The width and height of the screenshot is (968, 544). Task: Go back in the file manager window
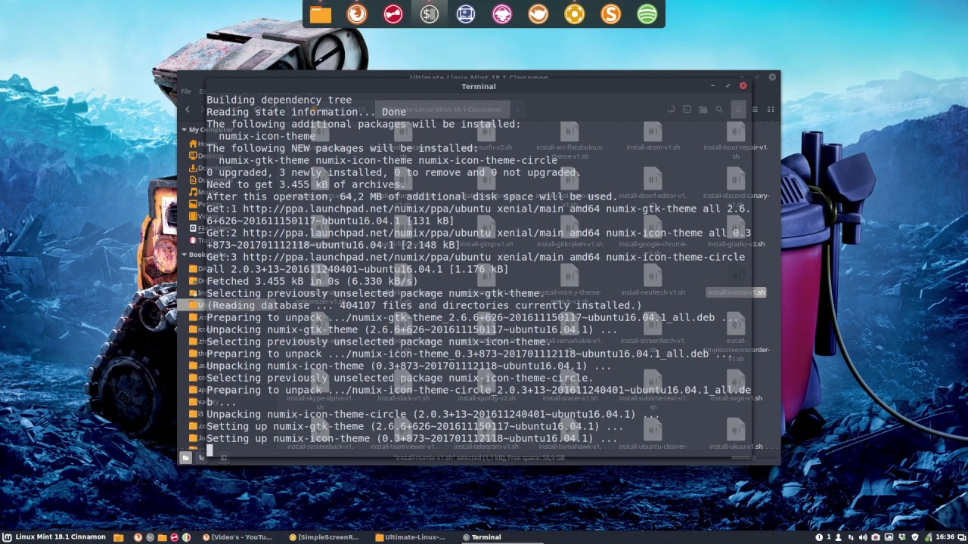pos(188,110)
